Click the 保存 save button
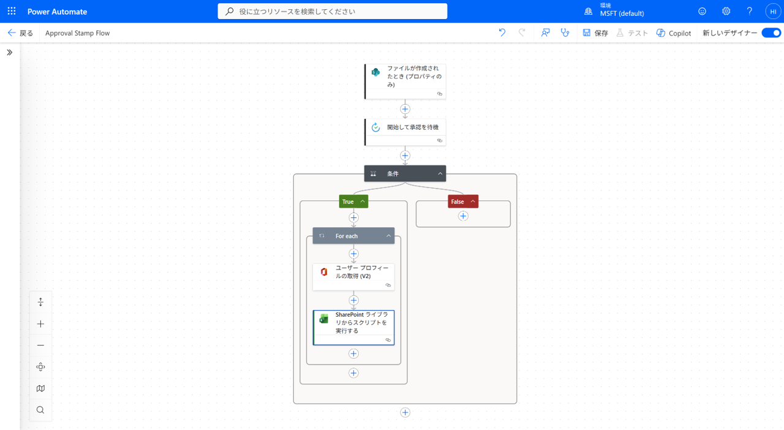This screenshot has height=430, width=784. [595, 33]
